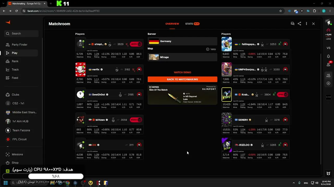Open the Chrome extensions puzzle icon
334x187 pixels.
point(314,11)
